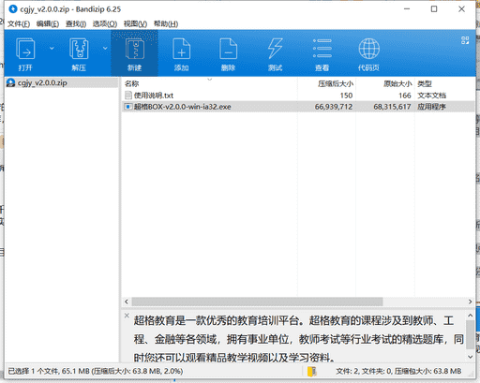This screenshot has width=480, height=383.
Task: Click the grid layout icon in toolbar corner
Action: tap(465, 40)
